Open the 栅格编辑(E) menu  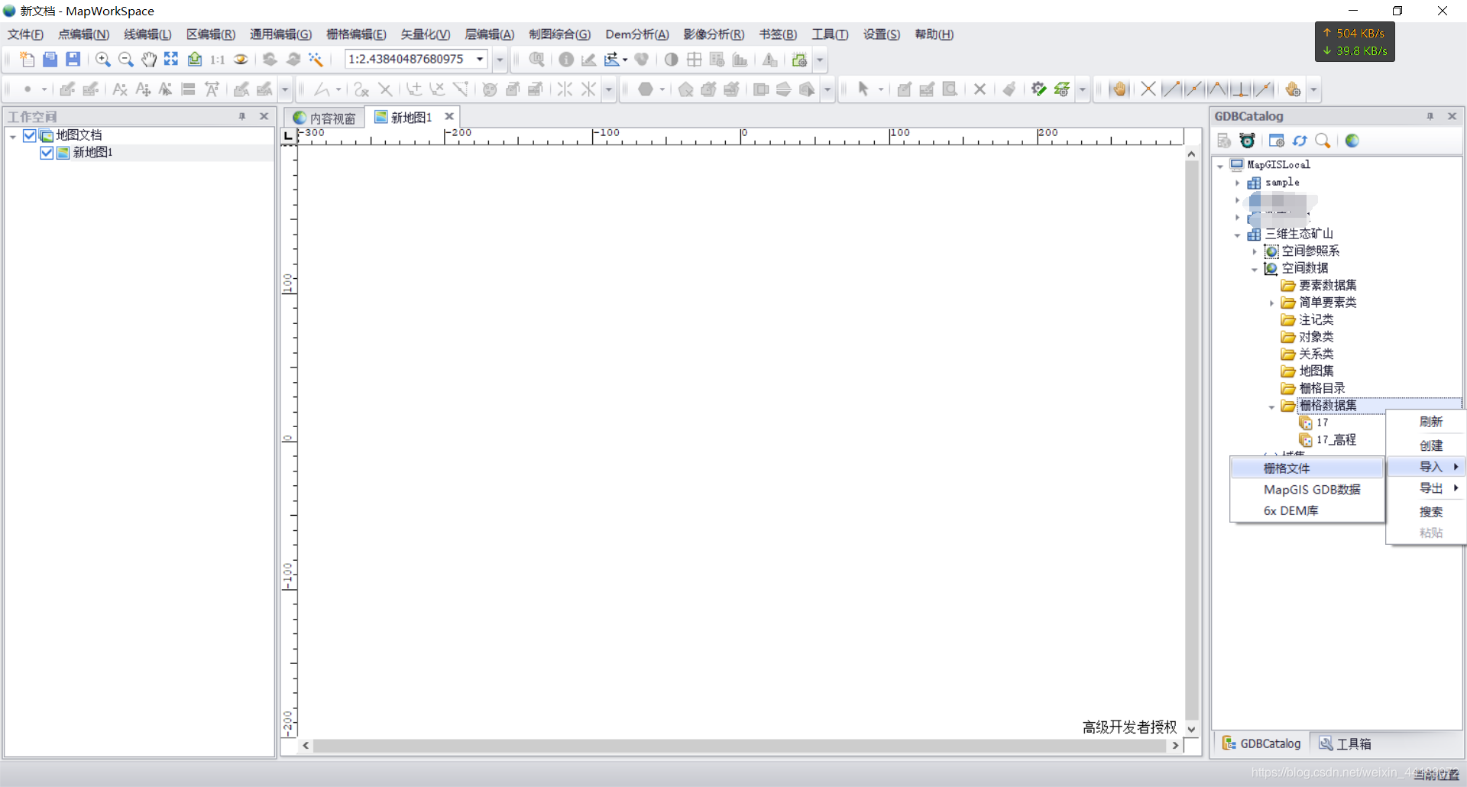tap(356, 34)
